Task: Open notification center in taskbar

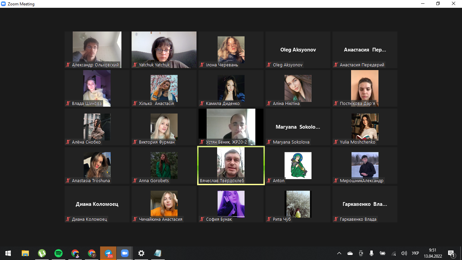Action: tap(451, 253)
